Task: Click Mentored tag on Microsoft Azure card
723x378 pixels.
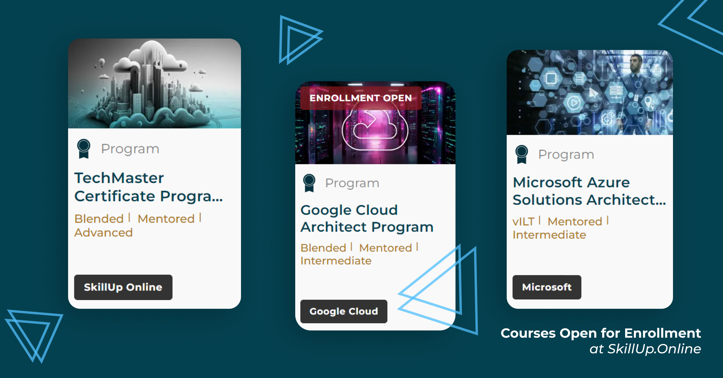Action: coord(575,222)
